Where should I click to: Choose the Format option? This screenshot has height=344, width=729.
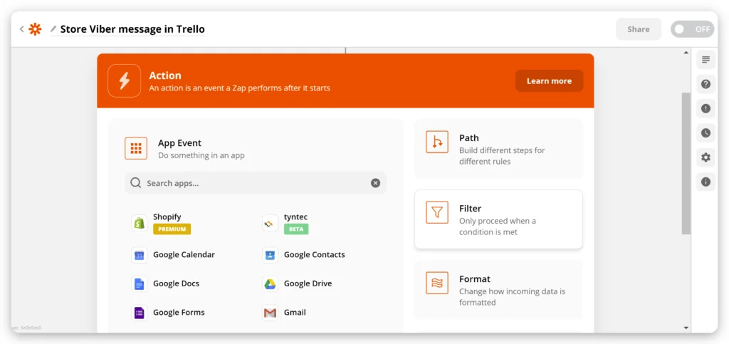pyautogui.click(x=498, y=290)
